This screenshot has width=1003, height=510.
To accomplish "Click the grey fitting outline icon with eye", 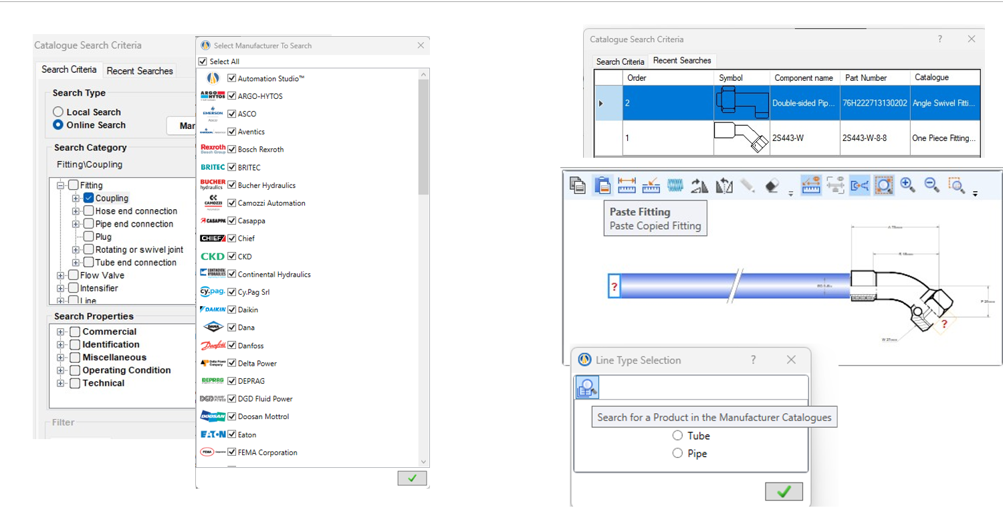I will pos(835,185).
